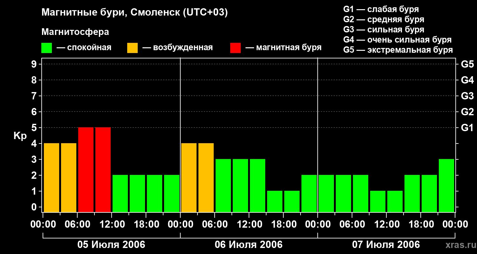477x254 pixels.
Task: Click the green 'спокойная' legend swatch
Action: click(x=47, y=48)
